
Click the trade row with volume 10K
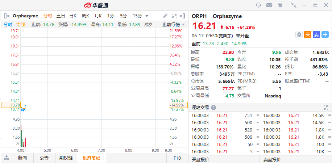click(297, 151)
